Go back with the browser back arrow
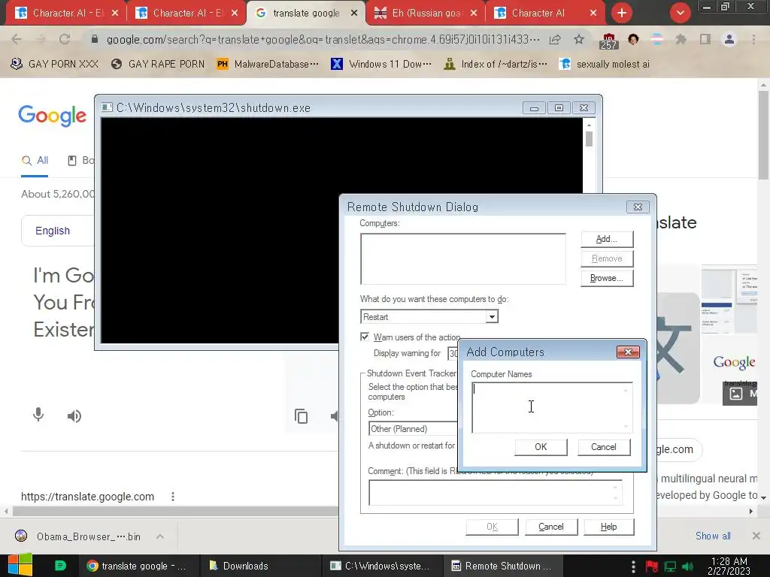This screenshot has width=770, height=577. pyautogui.click(x=17, y=39)
